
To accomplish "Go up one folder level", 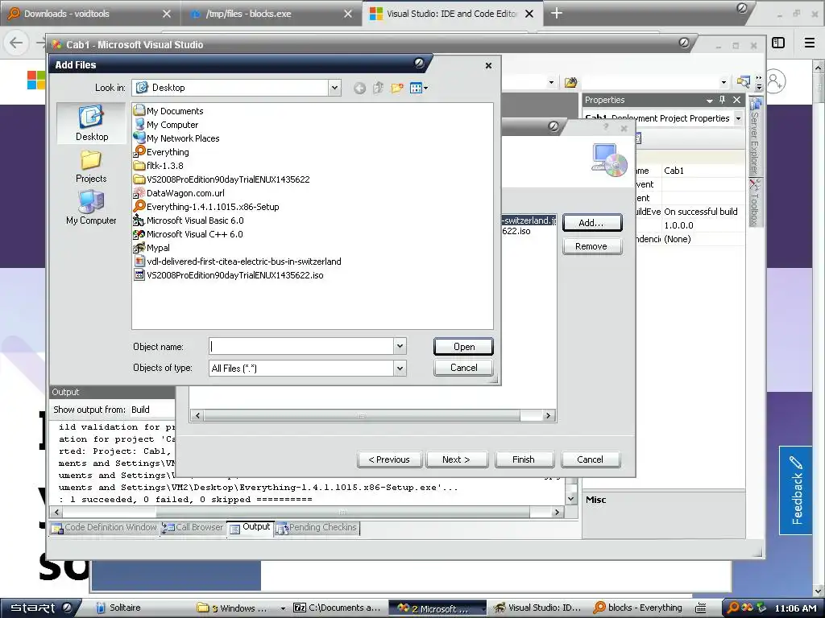I will [x=378, y=88].
